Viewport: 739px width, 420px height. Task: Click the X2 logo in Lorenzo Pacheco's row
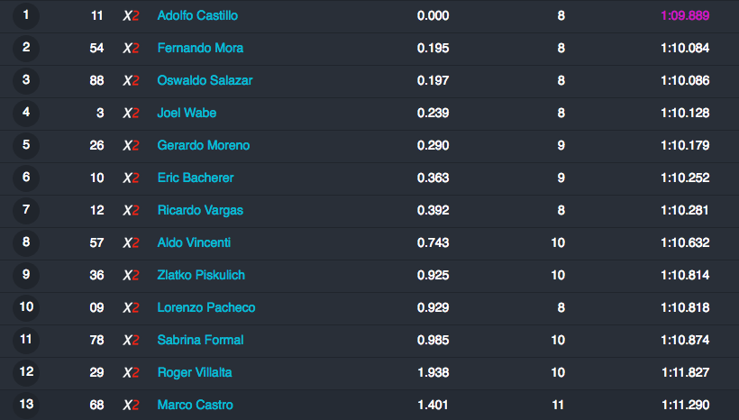(x=131, y=308)
